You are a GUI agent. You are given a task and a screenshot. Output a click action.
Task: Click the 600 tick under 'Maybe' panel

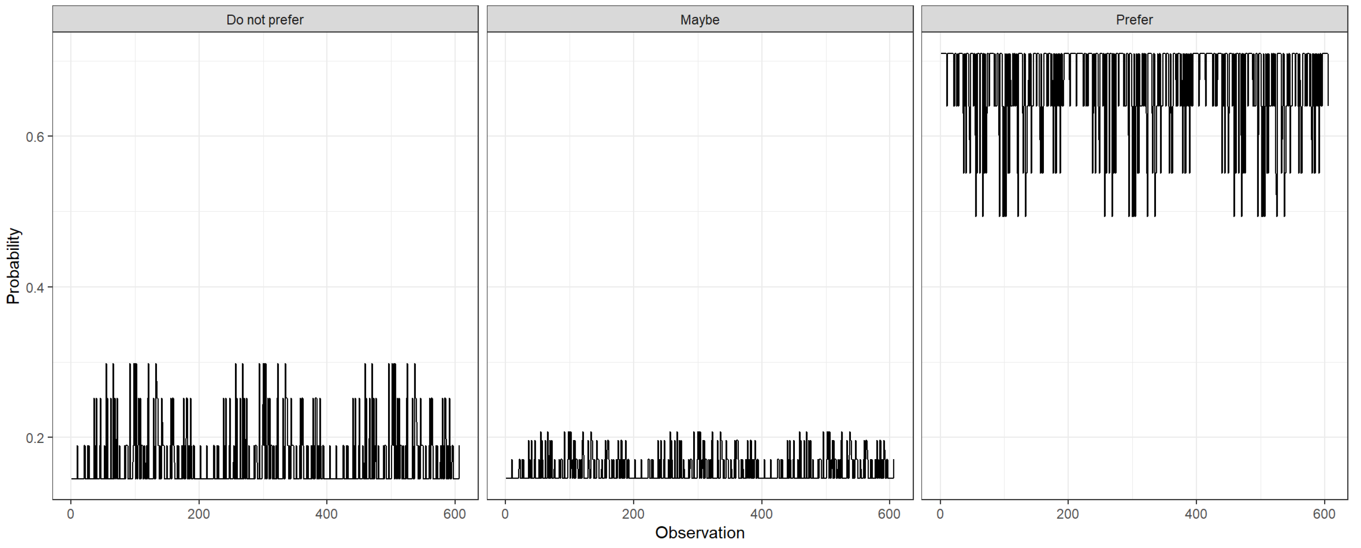[889, 514]
